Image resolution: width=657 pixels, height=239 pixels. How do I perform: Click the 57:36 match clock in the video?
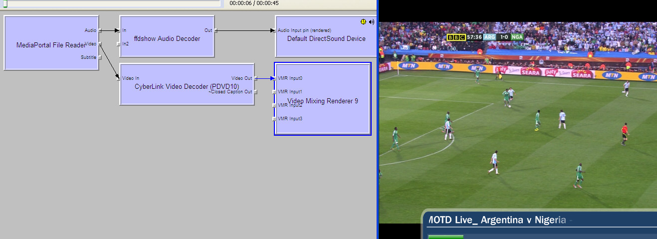pyautogui.click(x=474, y=37)
